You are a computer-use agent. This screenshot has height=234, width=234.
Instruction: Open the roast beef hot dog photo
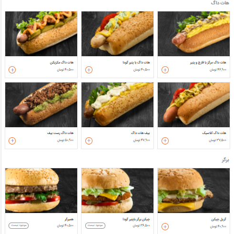point(41,105)
